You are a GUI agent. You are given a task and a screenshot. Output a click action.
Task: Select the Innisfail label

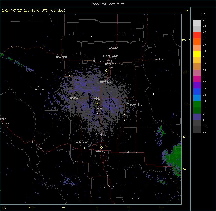click(104, 82)
